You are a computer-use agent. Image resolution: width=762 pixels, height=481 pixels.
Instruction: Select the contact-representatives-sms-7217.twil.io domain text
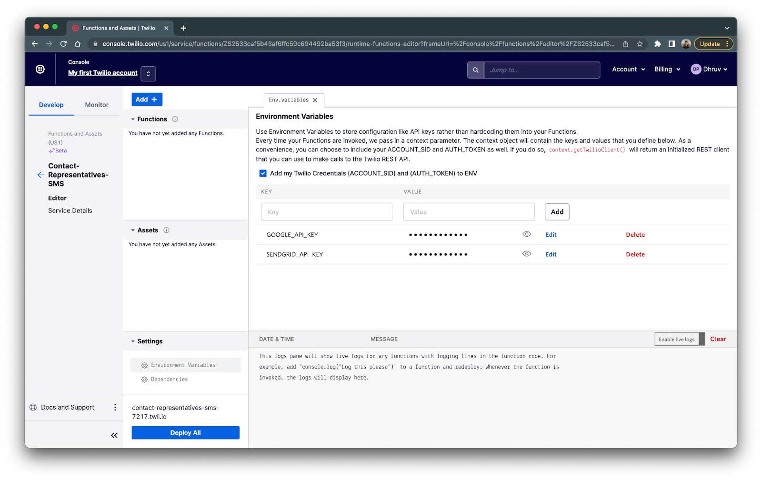[x=175, y=412]
